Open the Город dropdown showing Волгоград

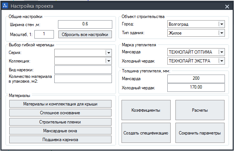click(x=196, y=24)
